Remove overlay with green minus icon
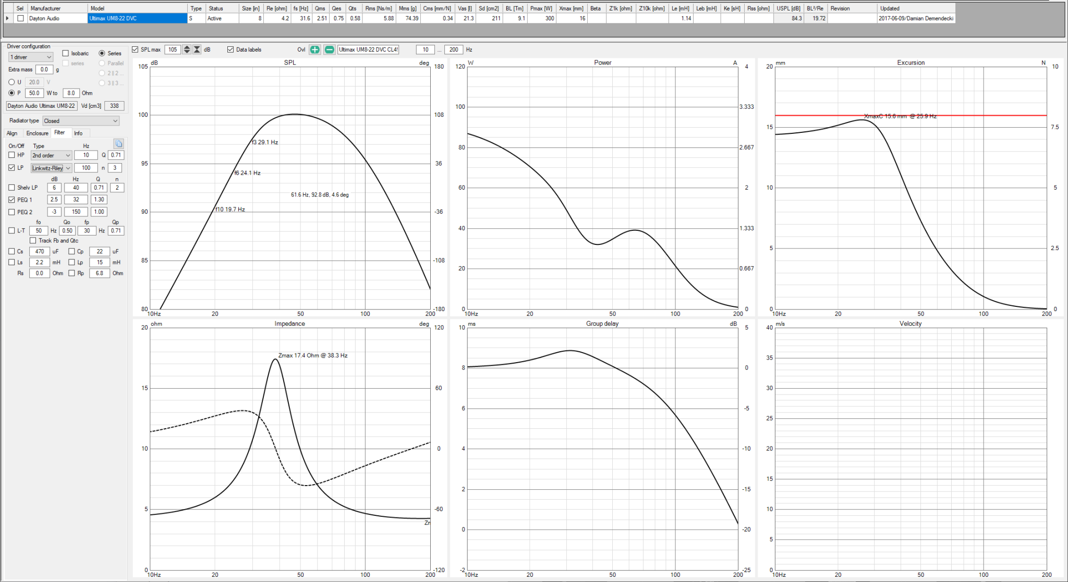Image resolution: width=1068 pixels, height=582 pixels. click(330, 49)
